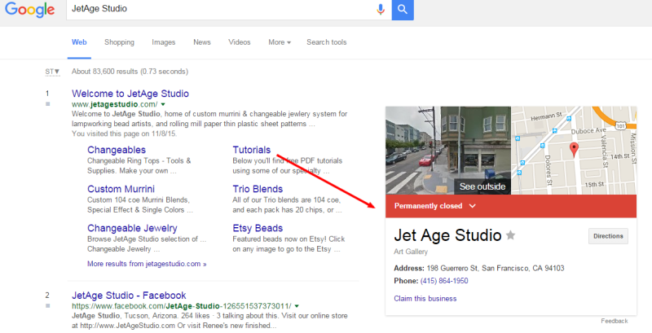Viewport: 652px width, 333px height.
Task: Click the small square icon beside result 2
Action: pos(48,305)
